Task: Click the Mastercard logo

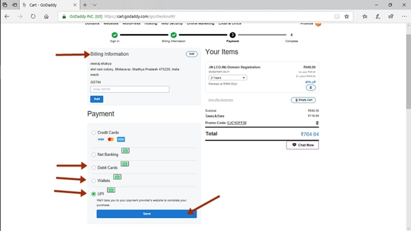Action: tap(110, 140)
